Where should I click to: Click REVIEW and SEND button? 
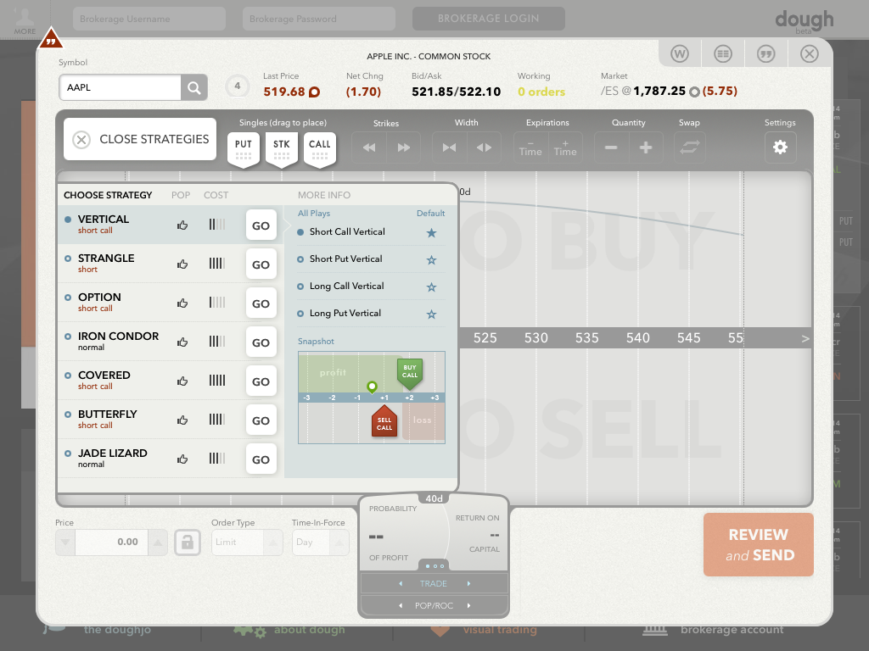[x=759, y=545]
